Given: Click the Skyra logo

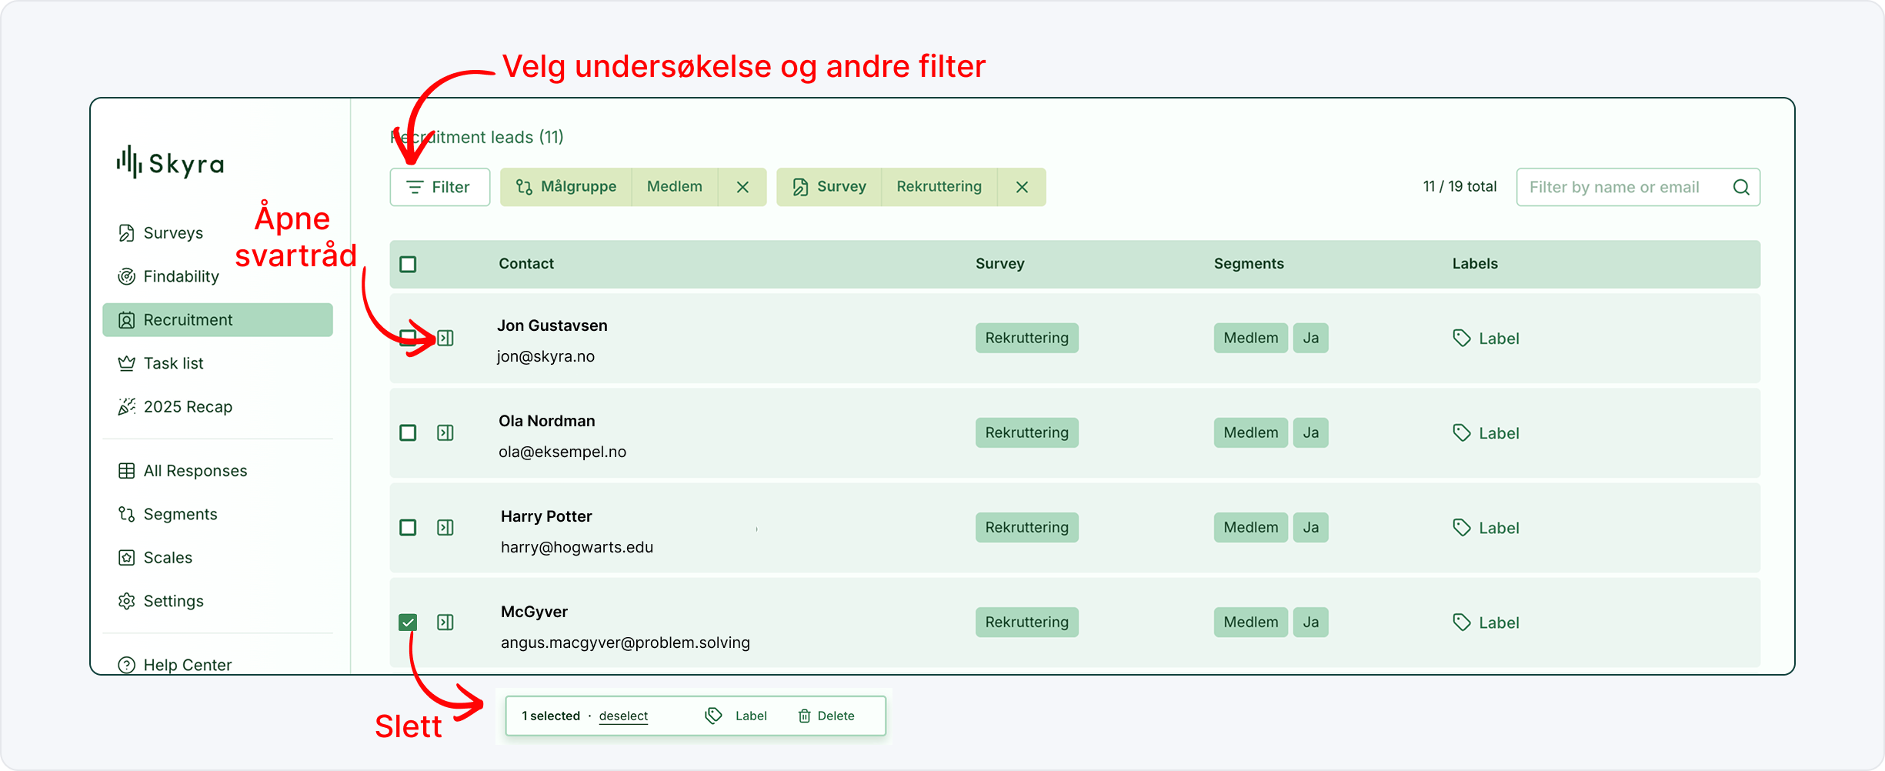Looking at the screenshot, I should pos(170,162).
